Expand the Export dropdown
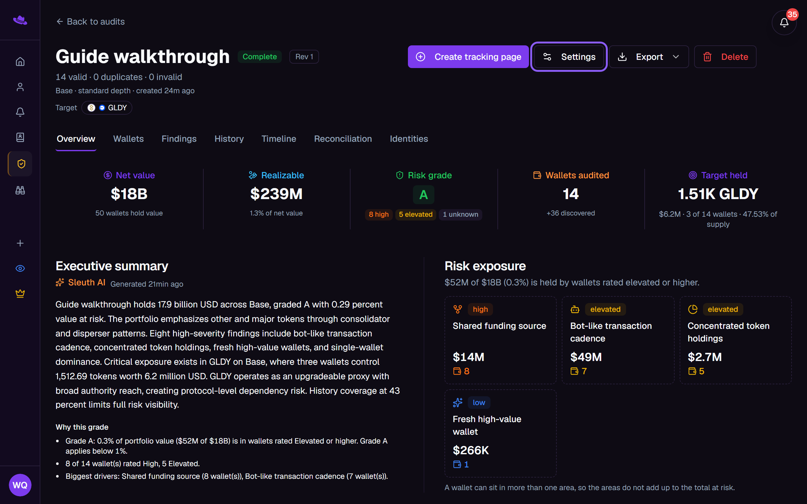Screen dimensions: 807x504 pyautogui.click(x=649, y=57)
